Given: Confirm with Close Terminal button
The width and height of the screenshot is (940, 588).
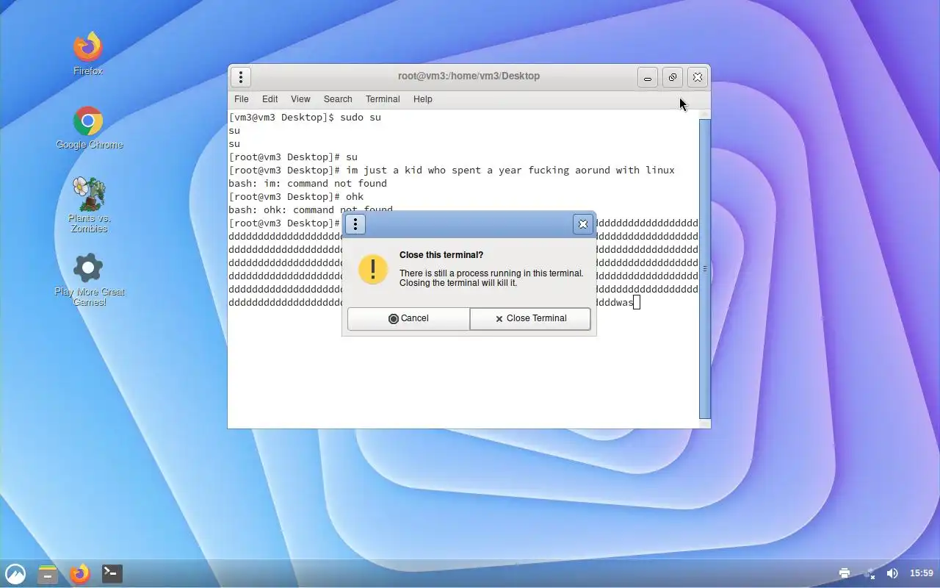Looking at the screenshot, I should tap(530, 318).
